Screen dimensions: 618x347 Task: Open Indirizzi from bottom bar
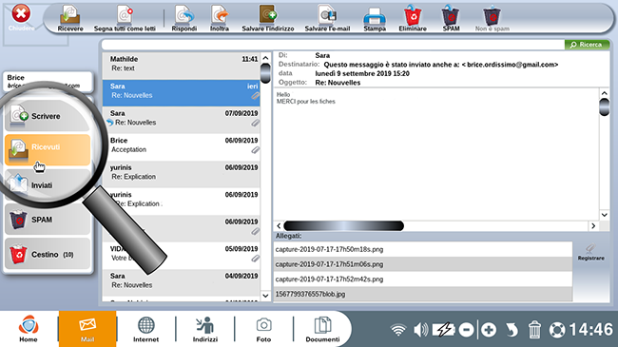pyautogui.click(x=205, y=329)
